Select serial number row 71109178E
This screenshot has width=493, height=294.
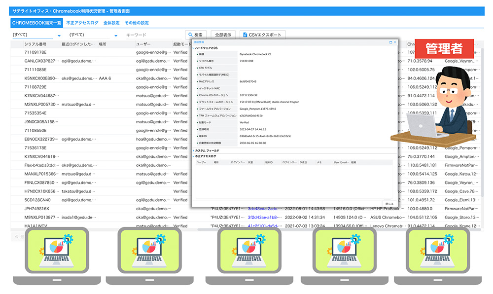click(35, 52)
